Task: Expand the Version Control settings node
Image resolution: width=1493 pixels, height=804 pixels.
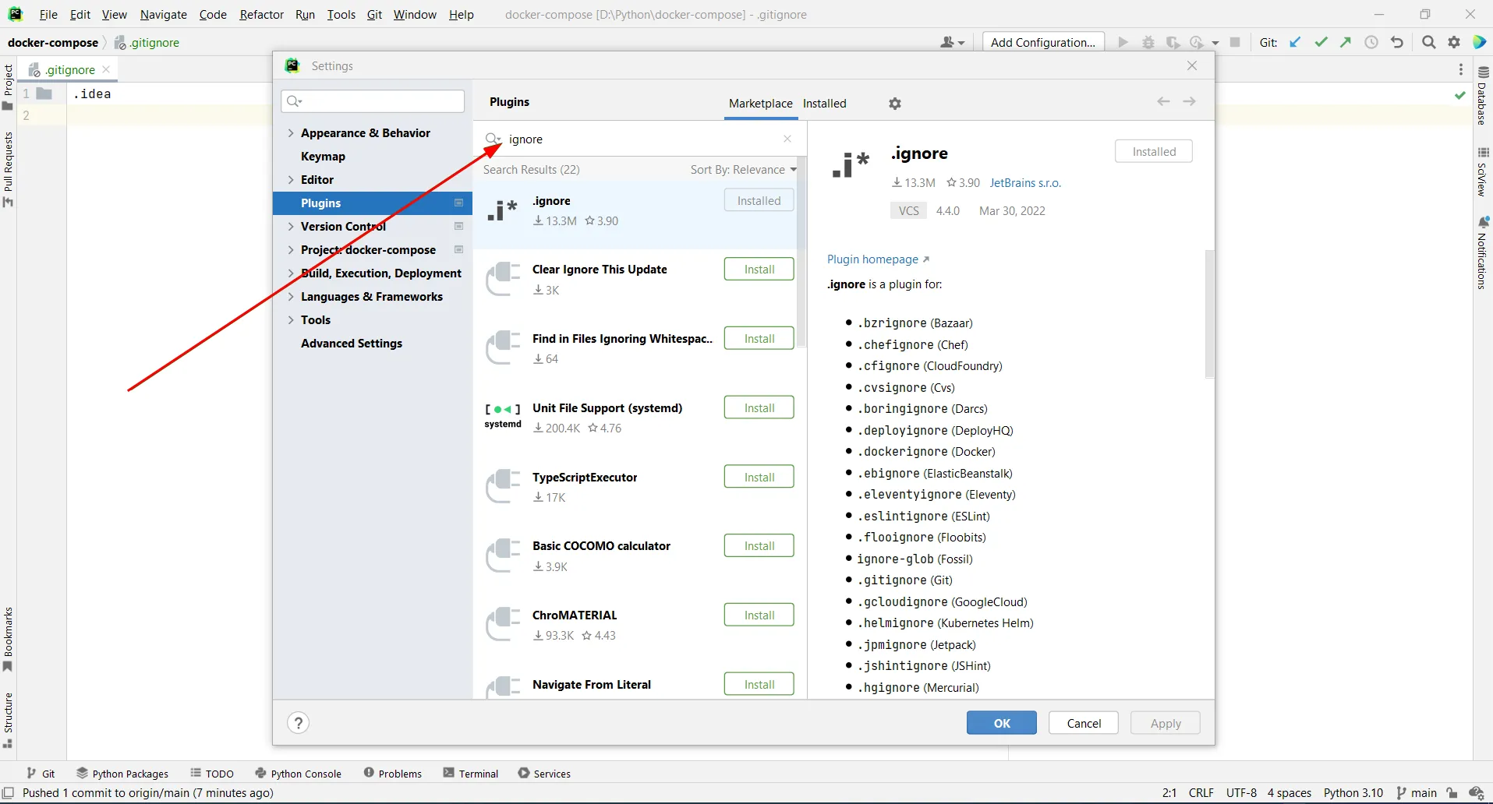Action: (291, 227)
